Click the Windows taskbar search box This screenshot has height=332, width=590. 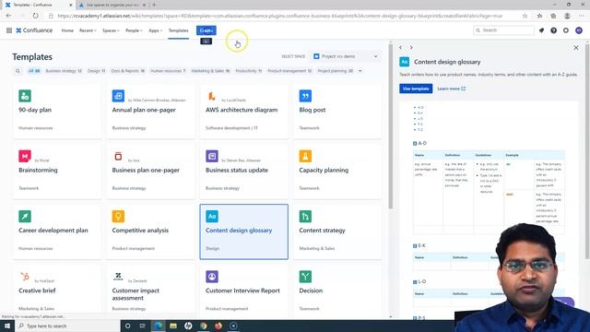pos(67,326)
